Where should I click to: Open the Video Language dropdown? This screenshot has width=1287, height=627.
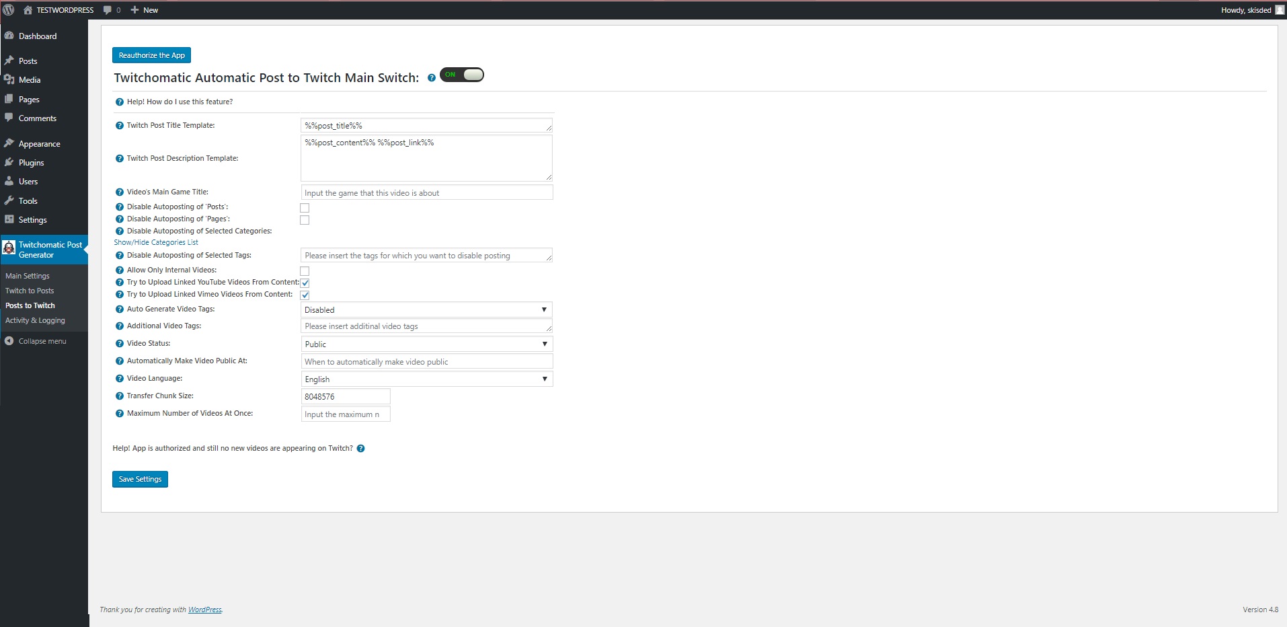427,379
